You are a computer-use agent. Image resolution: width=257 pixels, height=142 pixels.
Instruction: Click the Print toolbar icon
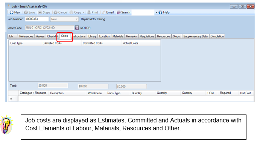(x=89, y=12)
